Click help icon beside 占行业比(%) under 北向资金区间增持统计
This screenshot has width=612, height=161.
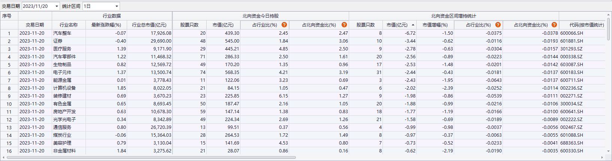point(498,25)
